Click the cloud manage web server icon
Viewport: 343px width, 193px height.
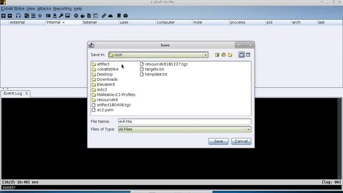click(110, 16)
